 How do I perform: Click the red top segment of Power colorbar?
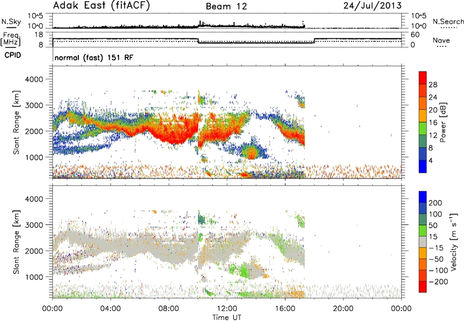click(x=423, y=78)
